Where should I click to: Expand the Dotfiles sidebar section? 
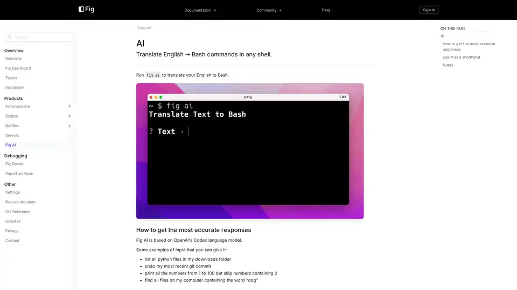[x=69, y=126]
